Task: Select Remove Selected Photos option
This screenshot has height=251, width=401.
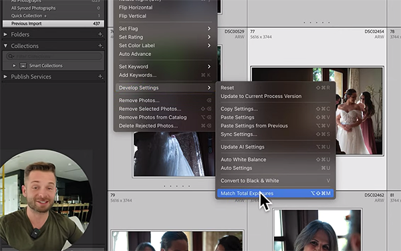Action: (164, 109)
